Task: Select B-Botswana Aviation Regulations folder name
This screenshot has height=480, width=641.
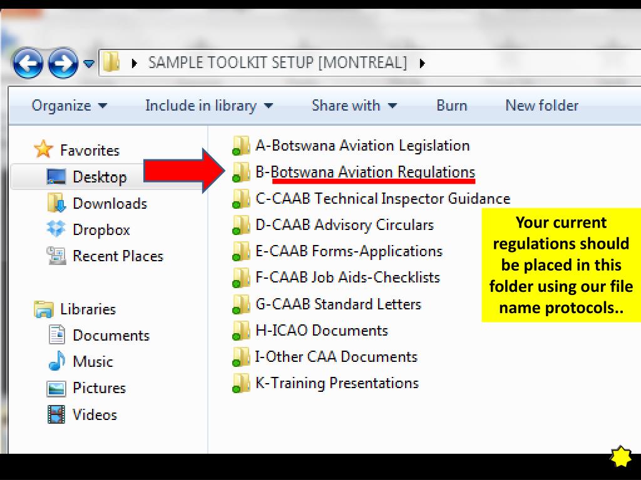Action: 366,172
